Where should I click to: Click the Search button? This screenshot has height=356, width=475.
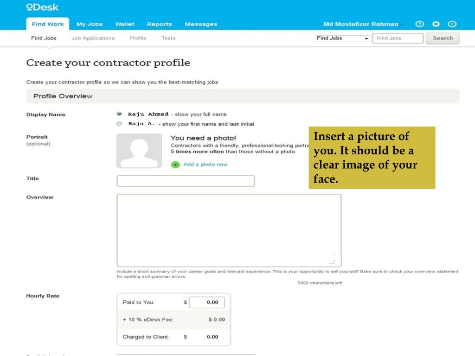443,38
